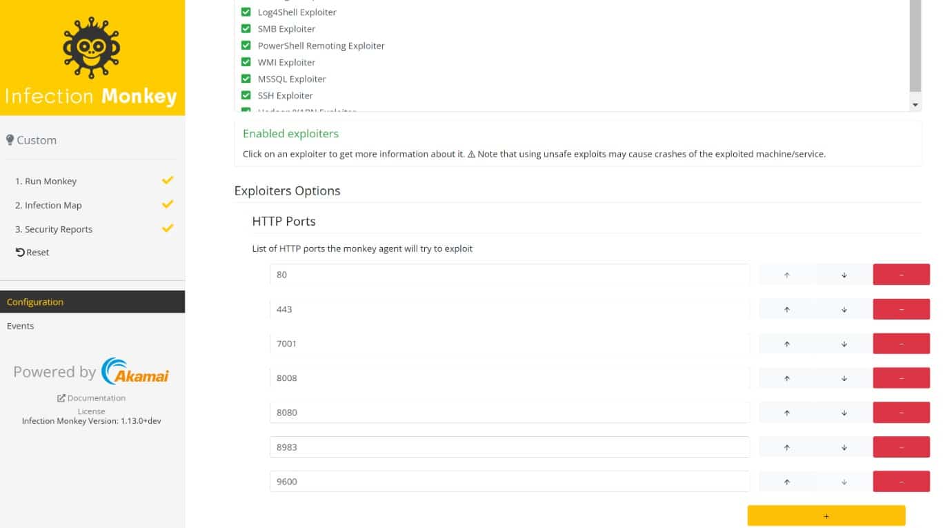Move port 8008 up in the list
943x528 pixels.
coord(786,378)
